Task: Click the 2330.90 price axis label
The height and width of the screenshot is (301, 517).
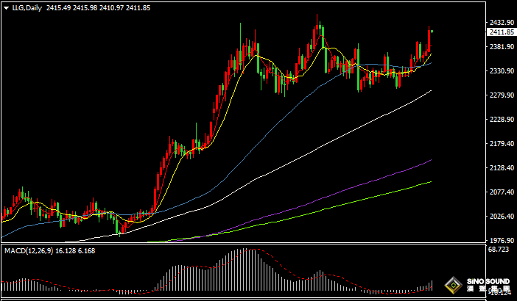Action: pos(501,71)
